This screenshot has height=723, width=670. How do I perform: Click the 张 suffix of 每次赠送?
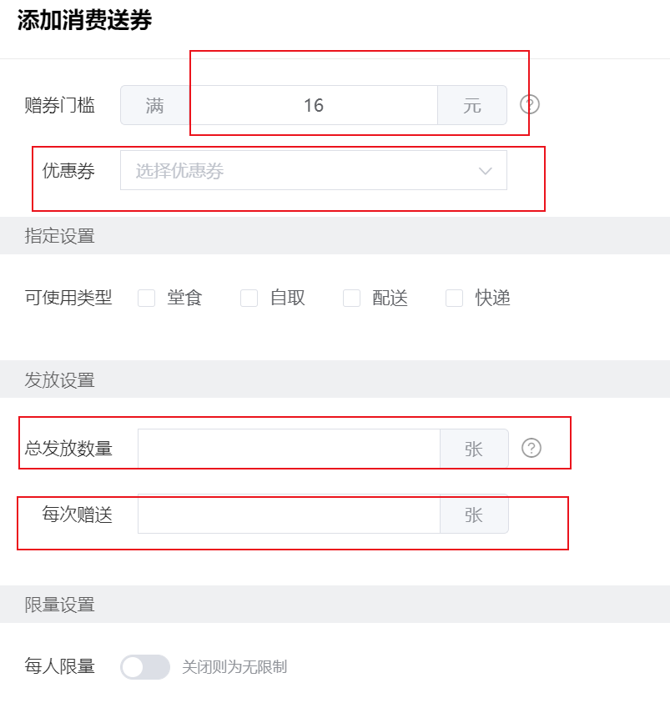pos(474,515)
